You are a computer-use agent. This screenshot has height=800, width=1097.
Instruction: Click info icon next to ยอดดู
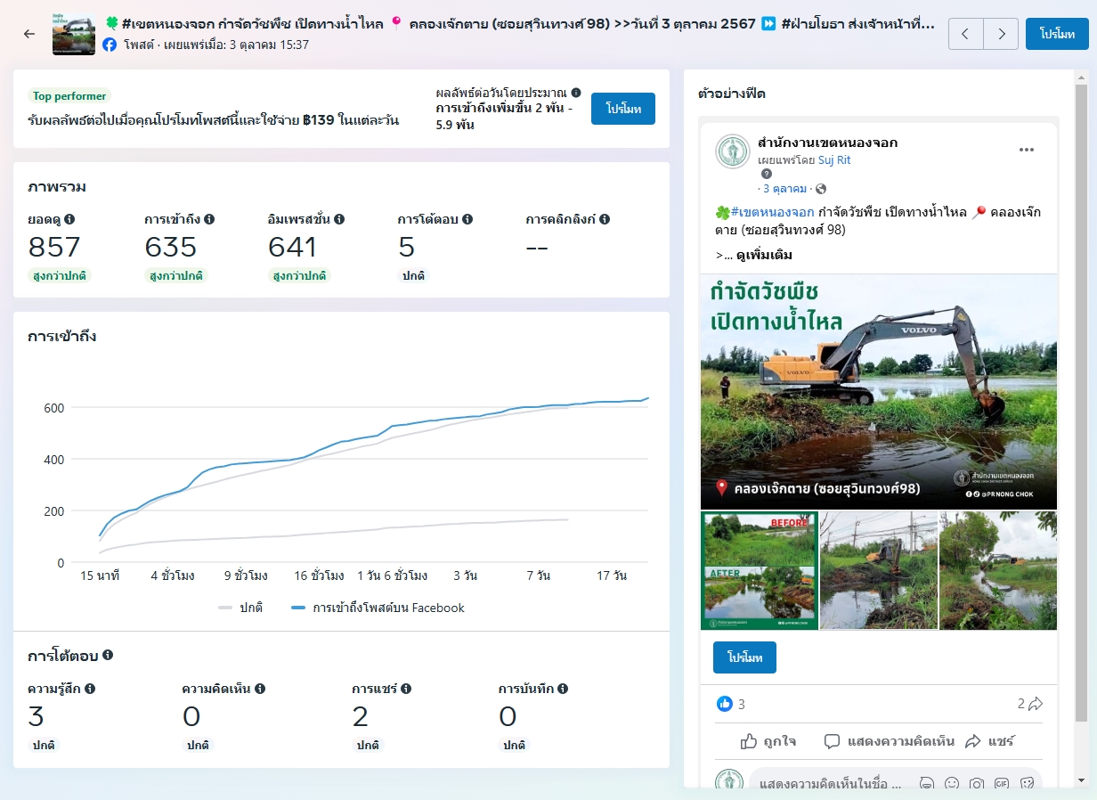[x=69, y=219]
